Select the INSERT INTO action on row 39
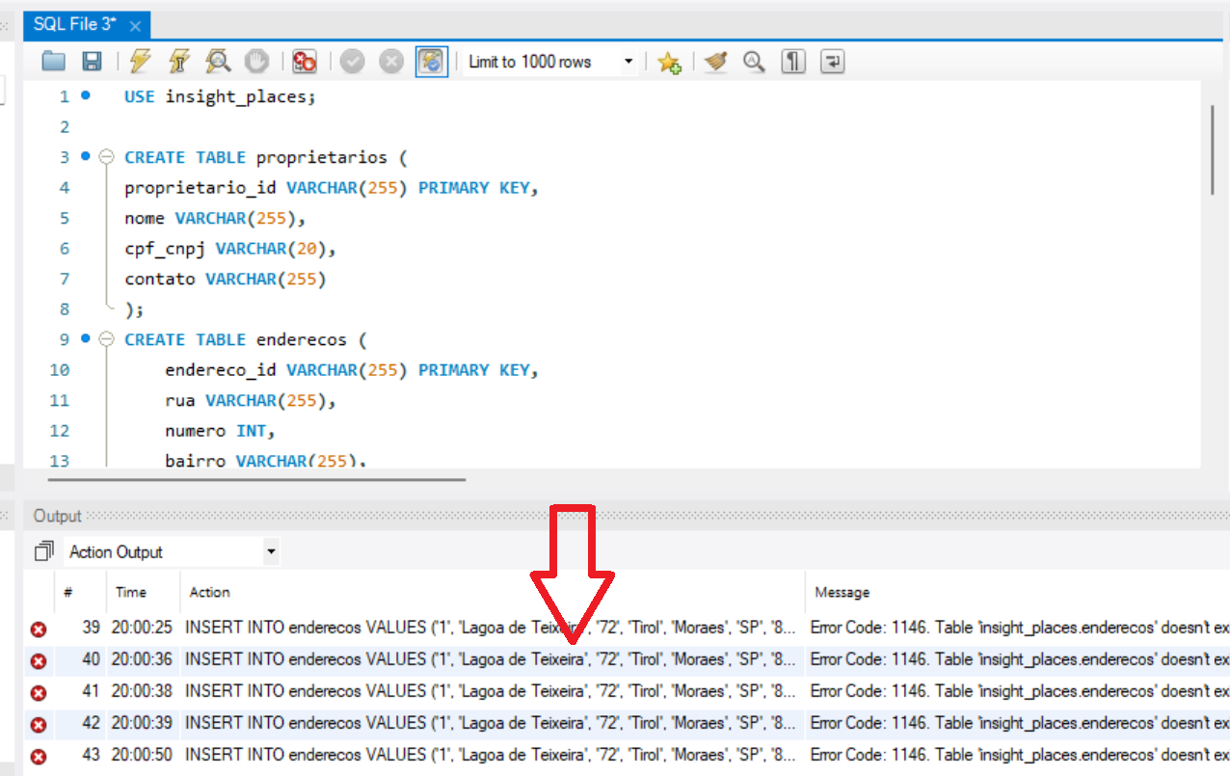This screenshot has height=776, width=1230. tap(491, 628)
